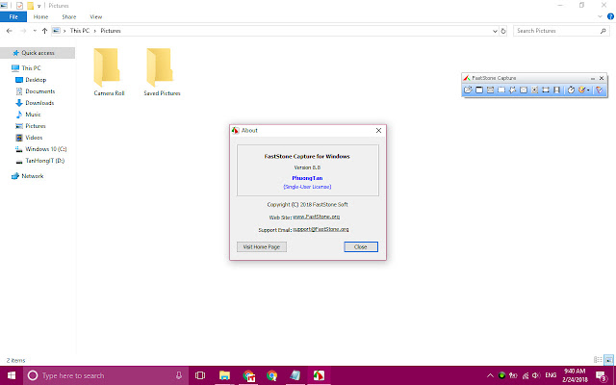
Task: Select This PC in navigation pane
Action: 31,68
